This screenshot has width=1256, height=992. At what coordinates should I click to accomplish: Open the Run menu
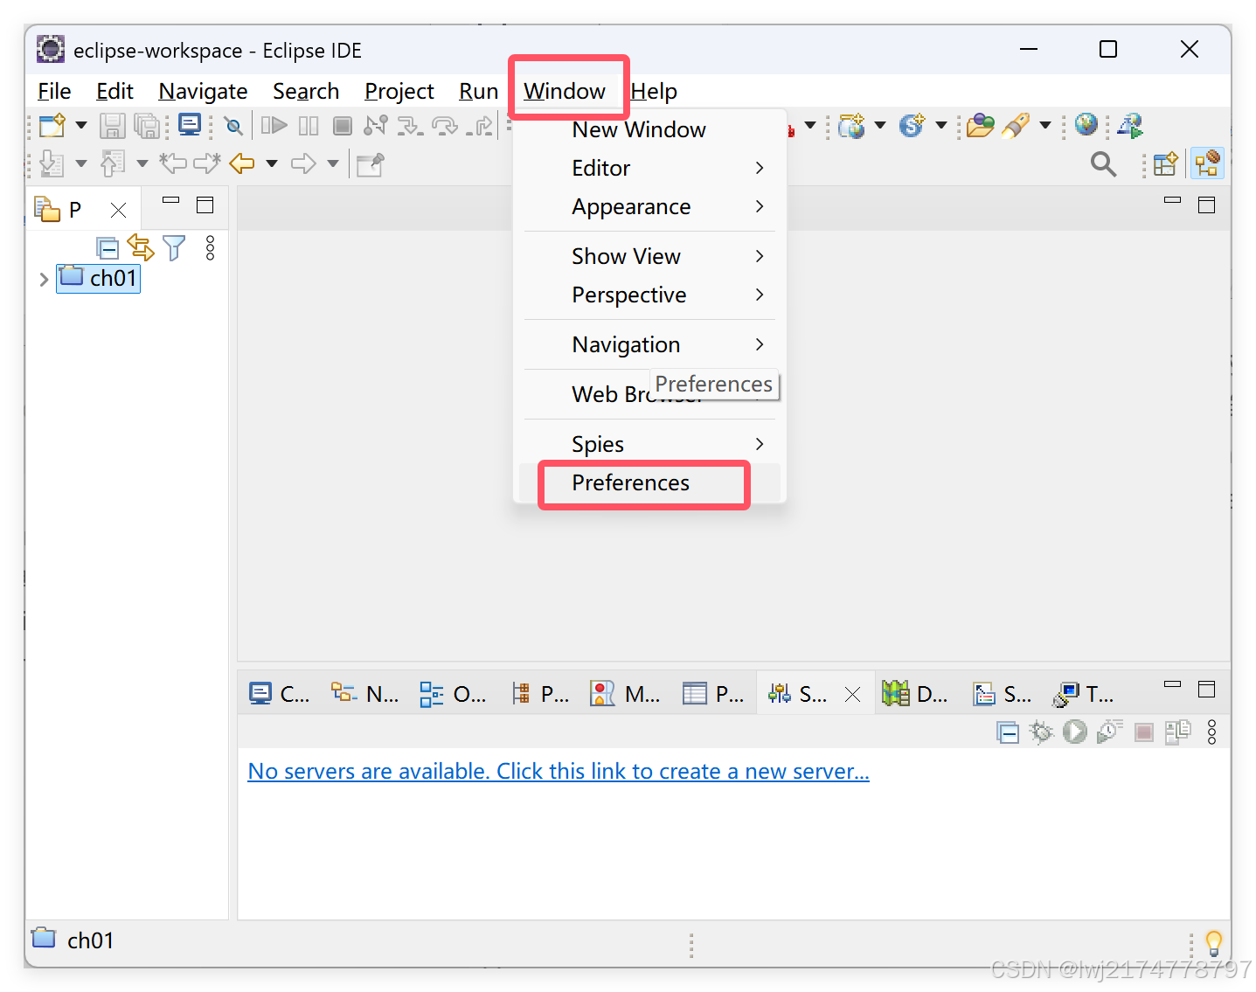click(x=478, y=91)
